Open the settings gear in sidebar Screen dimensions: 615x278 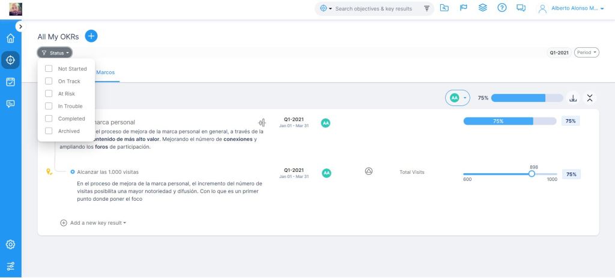[x=10, y=244]
